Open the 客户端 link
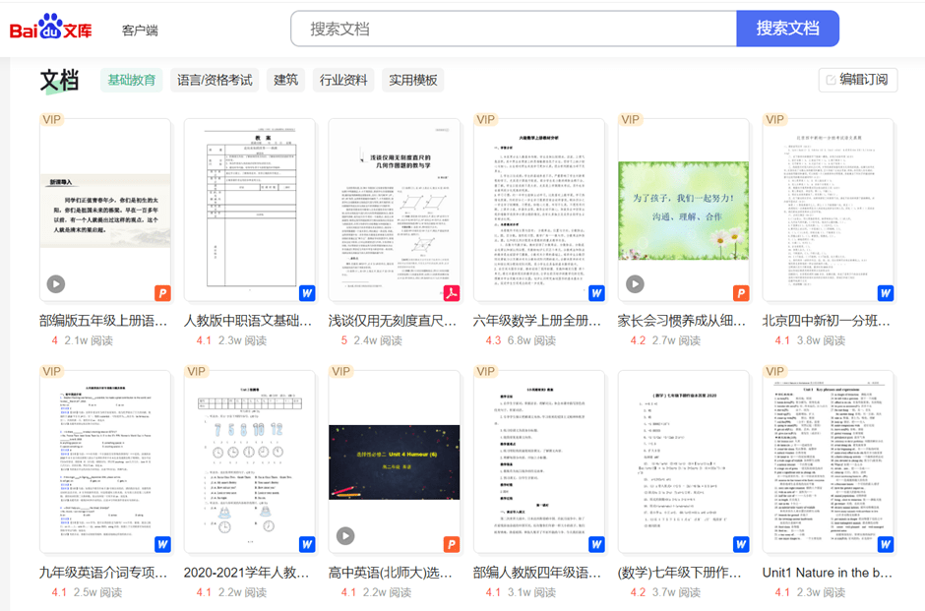This screenshot has width=925, height=611. click(140, 31)
